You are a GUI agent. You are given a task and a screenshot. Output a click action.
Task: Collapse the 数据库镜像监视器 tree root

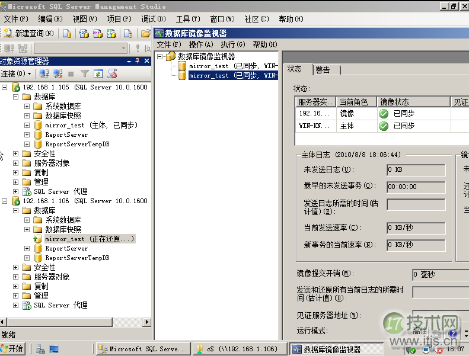[160, 56]
